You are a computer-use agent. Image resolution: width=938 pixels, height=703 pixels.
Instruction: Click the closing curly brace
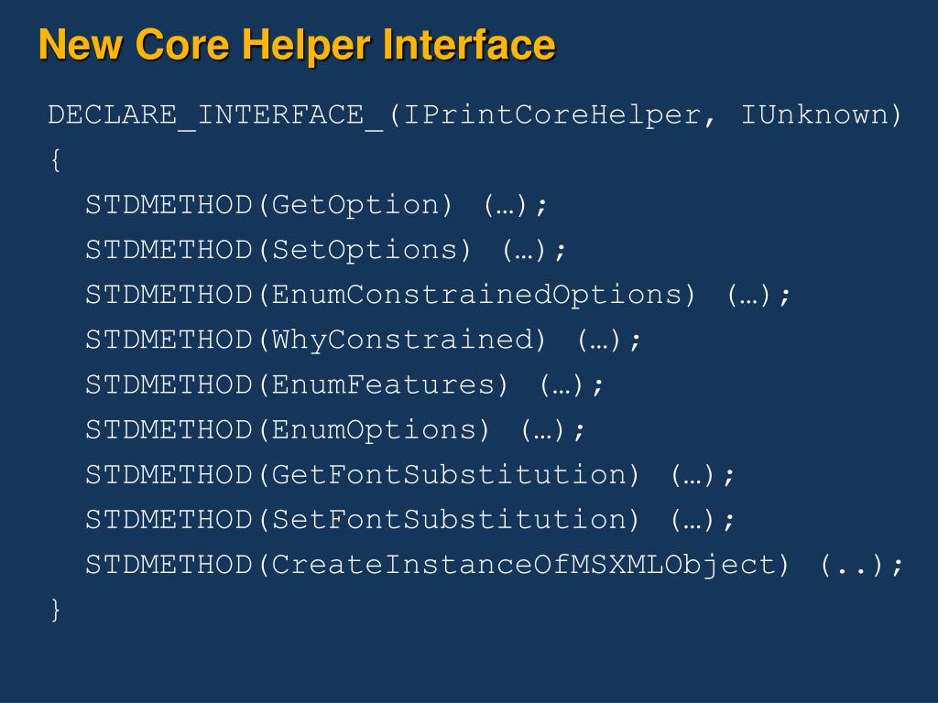click(56, 610)
